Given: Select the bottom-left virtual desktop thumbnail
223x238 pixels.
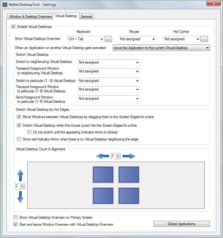Looking at the screenshot, I should click(x=103, y=196).
